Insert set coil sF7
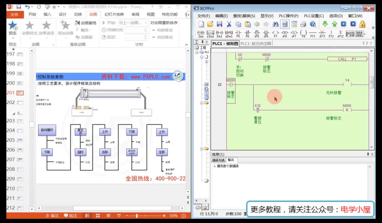Viewport: 382px width, 223px height. (294, 34)
